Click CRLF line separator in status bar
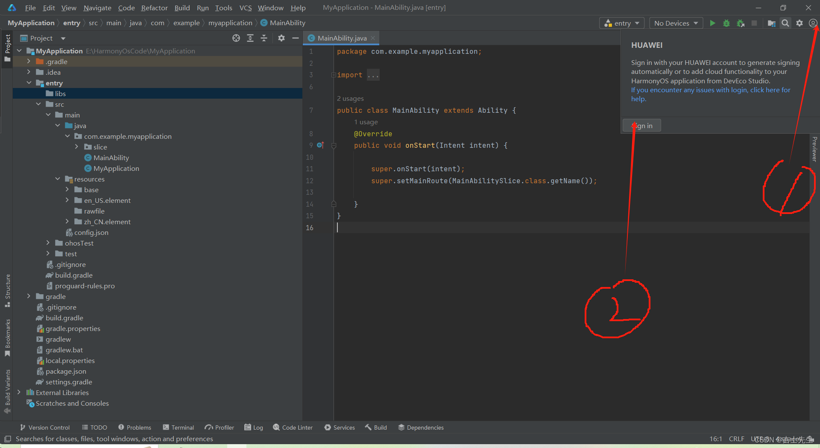 (736, 439)
